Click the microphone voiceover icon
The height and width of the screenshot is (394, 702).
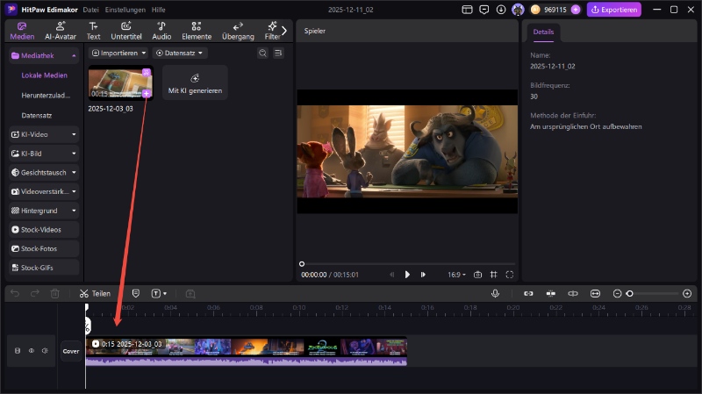(495, 293)
